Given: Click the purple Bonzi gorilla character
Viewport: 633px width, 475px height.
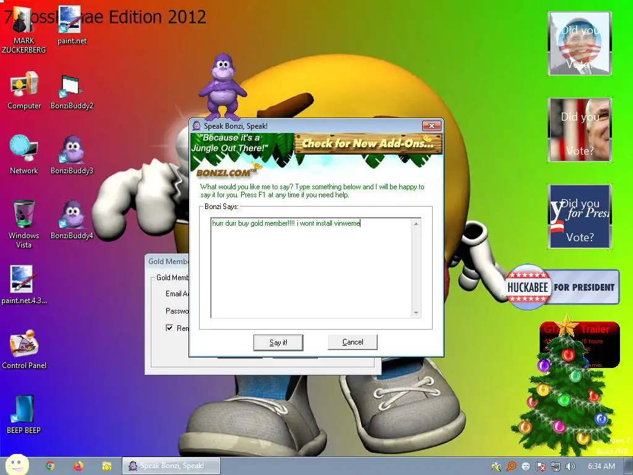Looking at the screenshot, I should [x=223, y=85].
